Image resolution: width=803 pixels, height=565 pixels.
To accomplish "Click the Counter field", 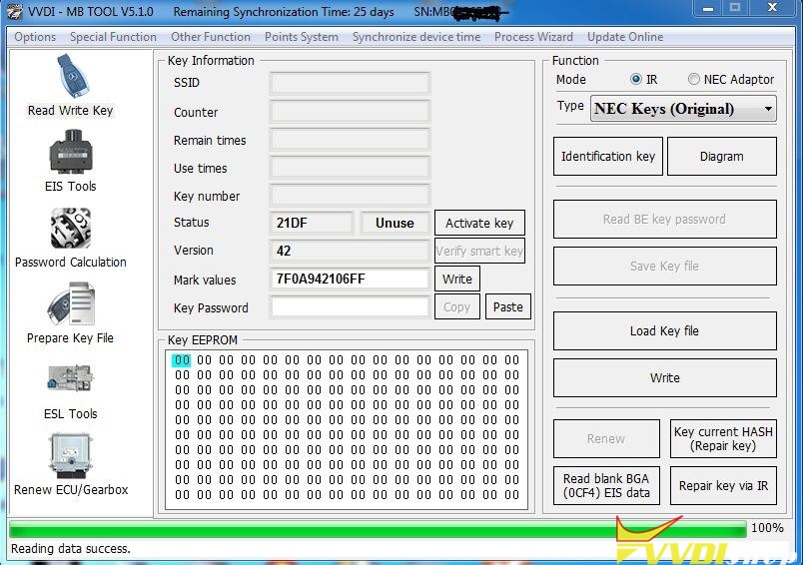I will point(350,112).
